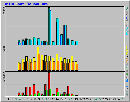
Task: Select day 26 on the axis
Action: [103, 99]
